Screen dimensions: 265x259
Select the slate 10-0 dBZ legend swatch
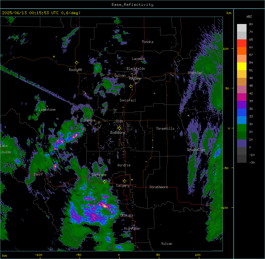click(x=242, y=143)
